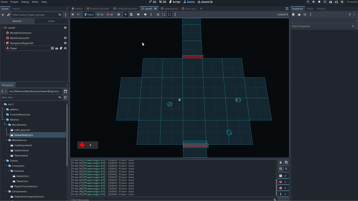
Task: Toggle Level0 node visibility
Action: coord(65,28)
